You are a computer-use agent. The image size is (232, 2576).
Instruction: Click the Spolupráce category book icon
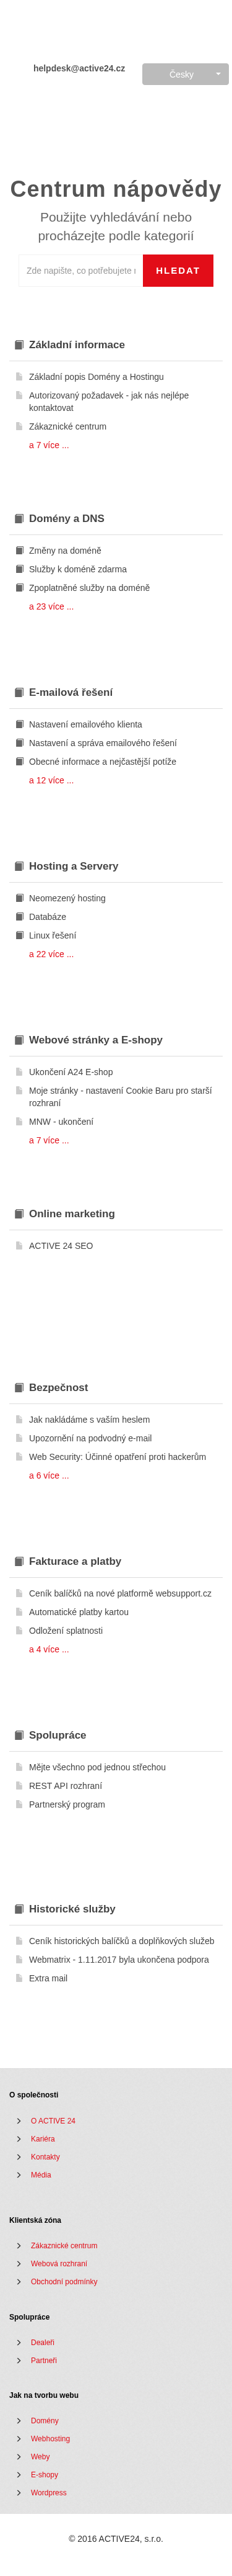[19, 1735]
